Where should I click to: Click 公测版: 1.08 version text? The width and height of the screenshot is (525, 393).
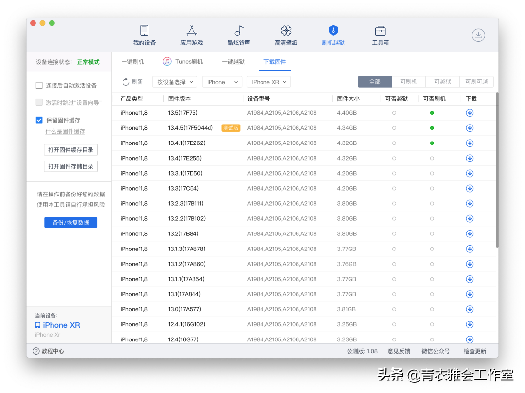pyautogui.click(x=362, y=351)
